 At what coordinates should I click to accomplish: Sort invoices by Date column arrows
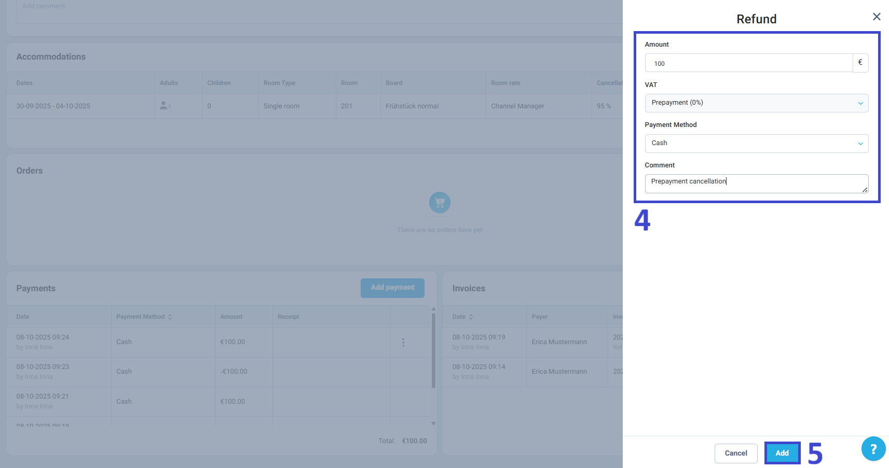(x=471, y=317)
